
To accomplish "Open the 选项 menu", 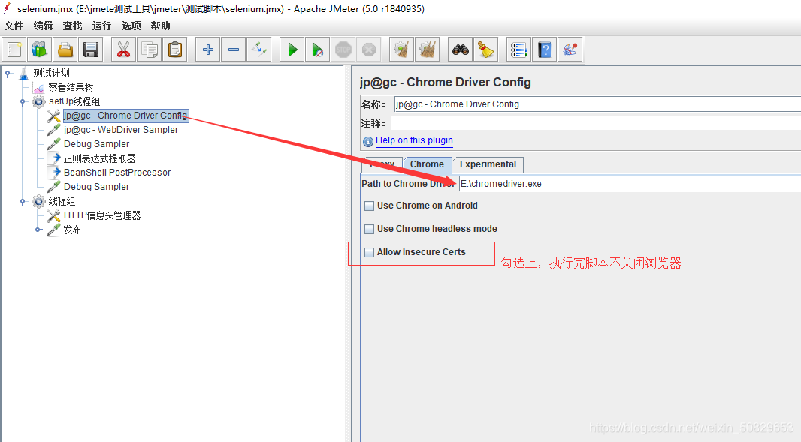I will coord(131,26).
